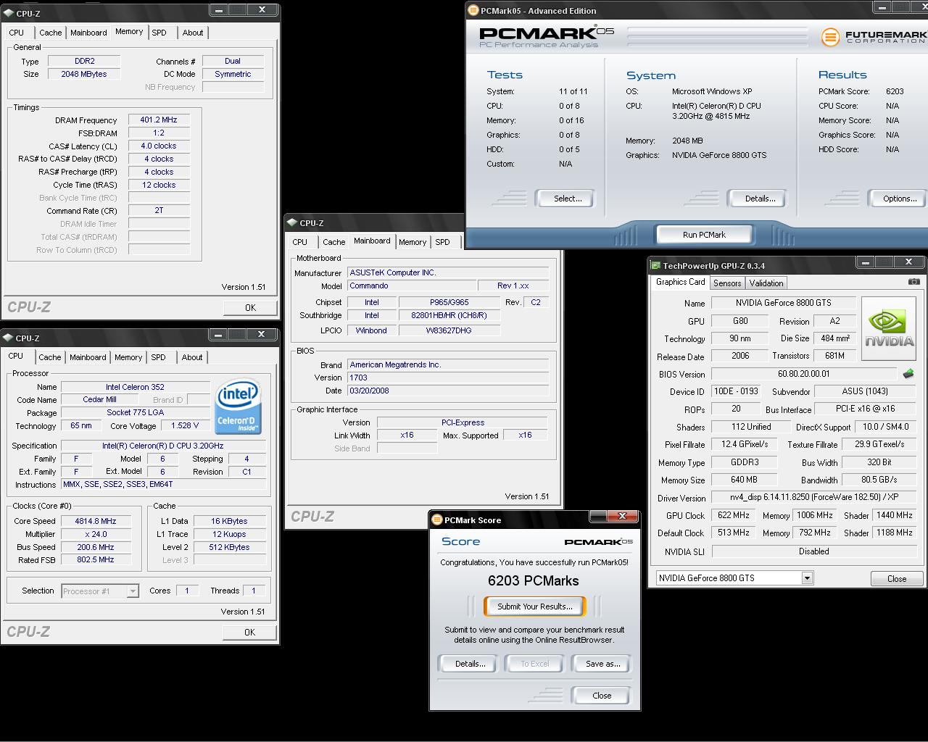Click the Core Voltage 1.528 V value
This screenshot has height=742, width=928.
click(185, 425)
